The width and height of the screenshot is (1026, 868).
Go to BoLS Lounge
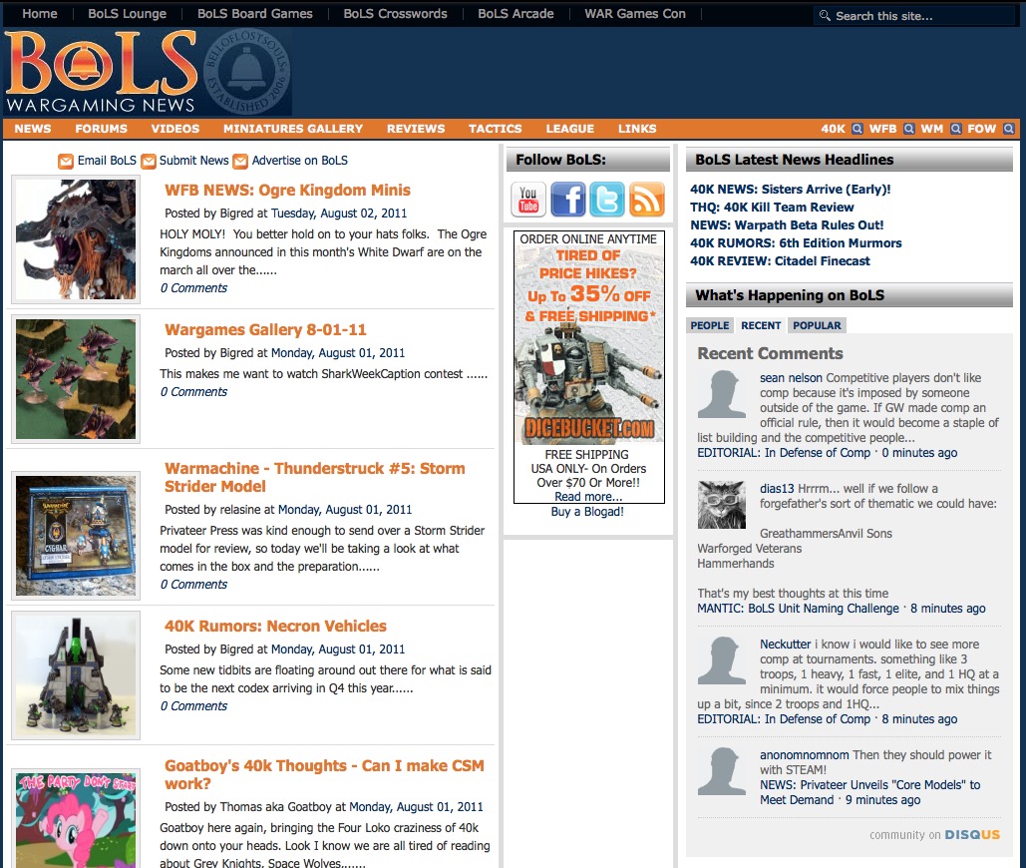127,14
